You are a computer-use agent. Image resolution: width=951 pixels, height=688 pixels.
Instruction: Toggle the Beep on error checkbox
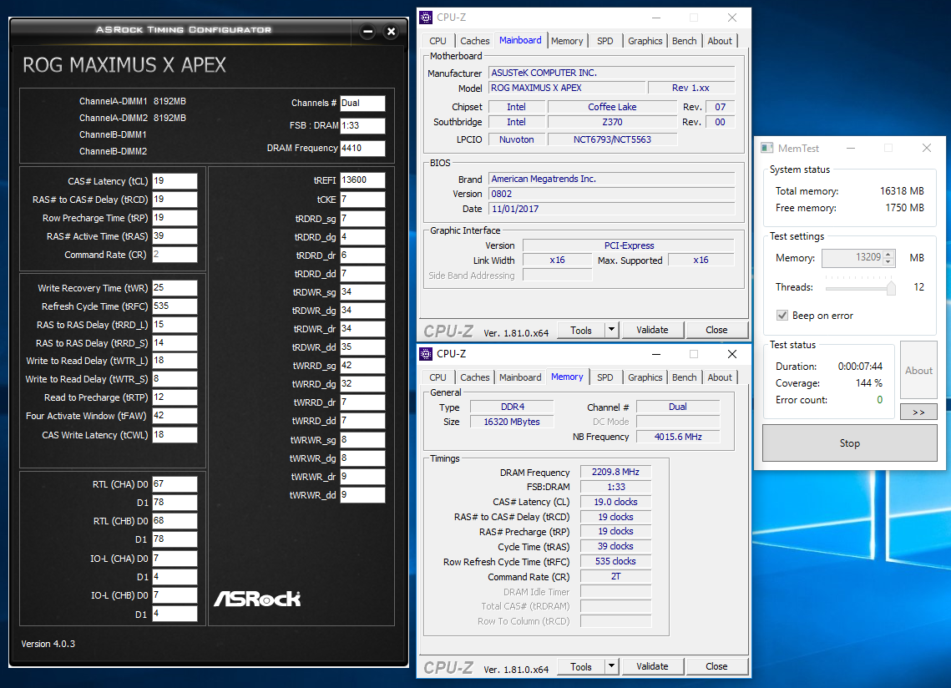coord(782,316)
